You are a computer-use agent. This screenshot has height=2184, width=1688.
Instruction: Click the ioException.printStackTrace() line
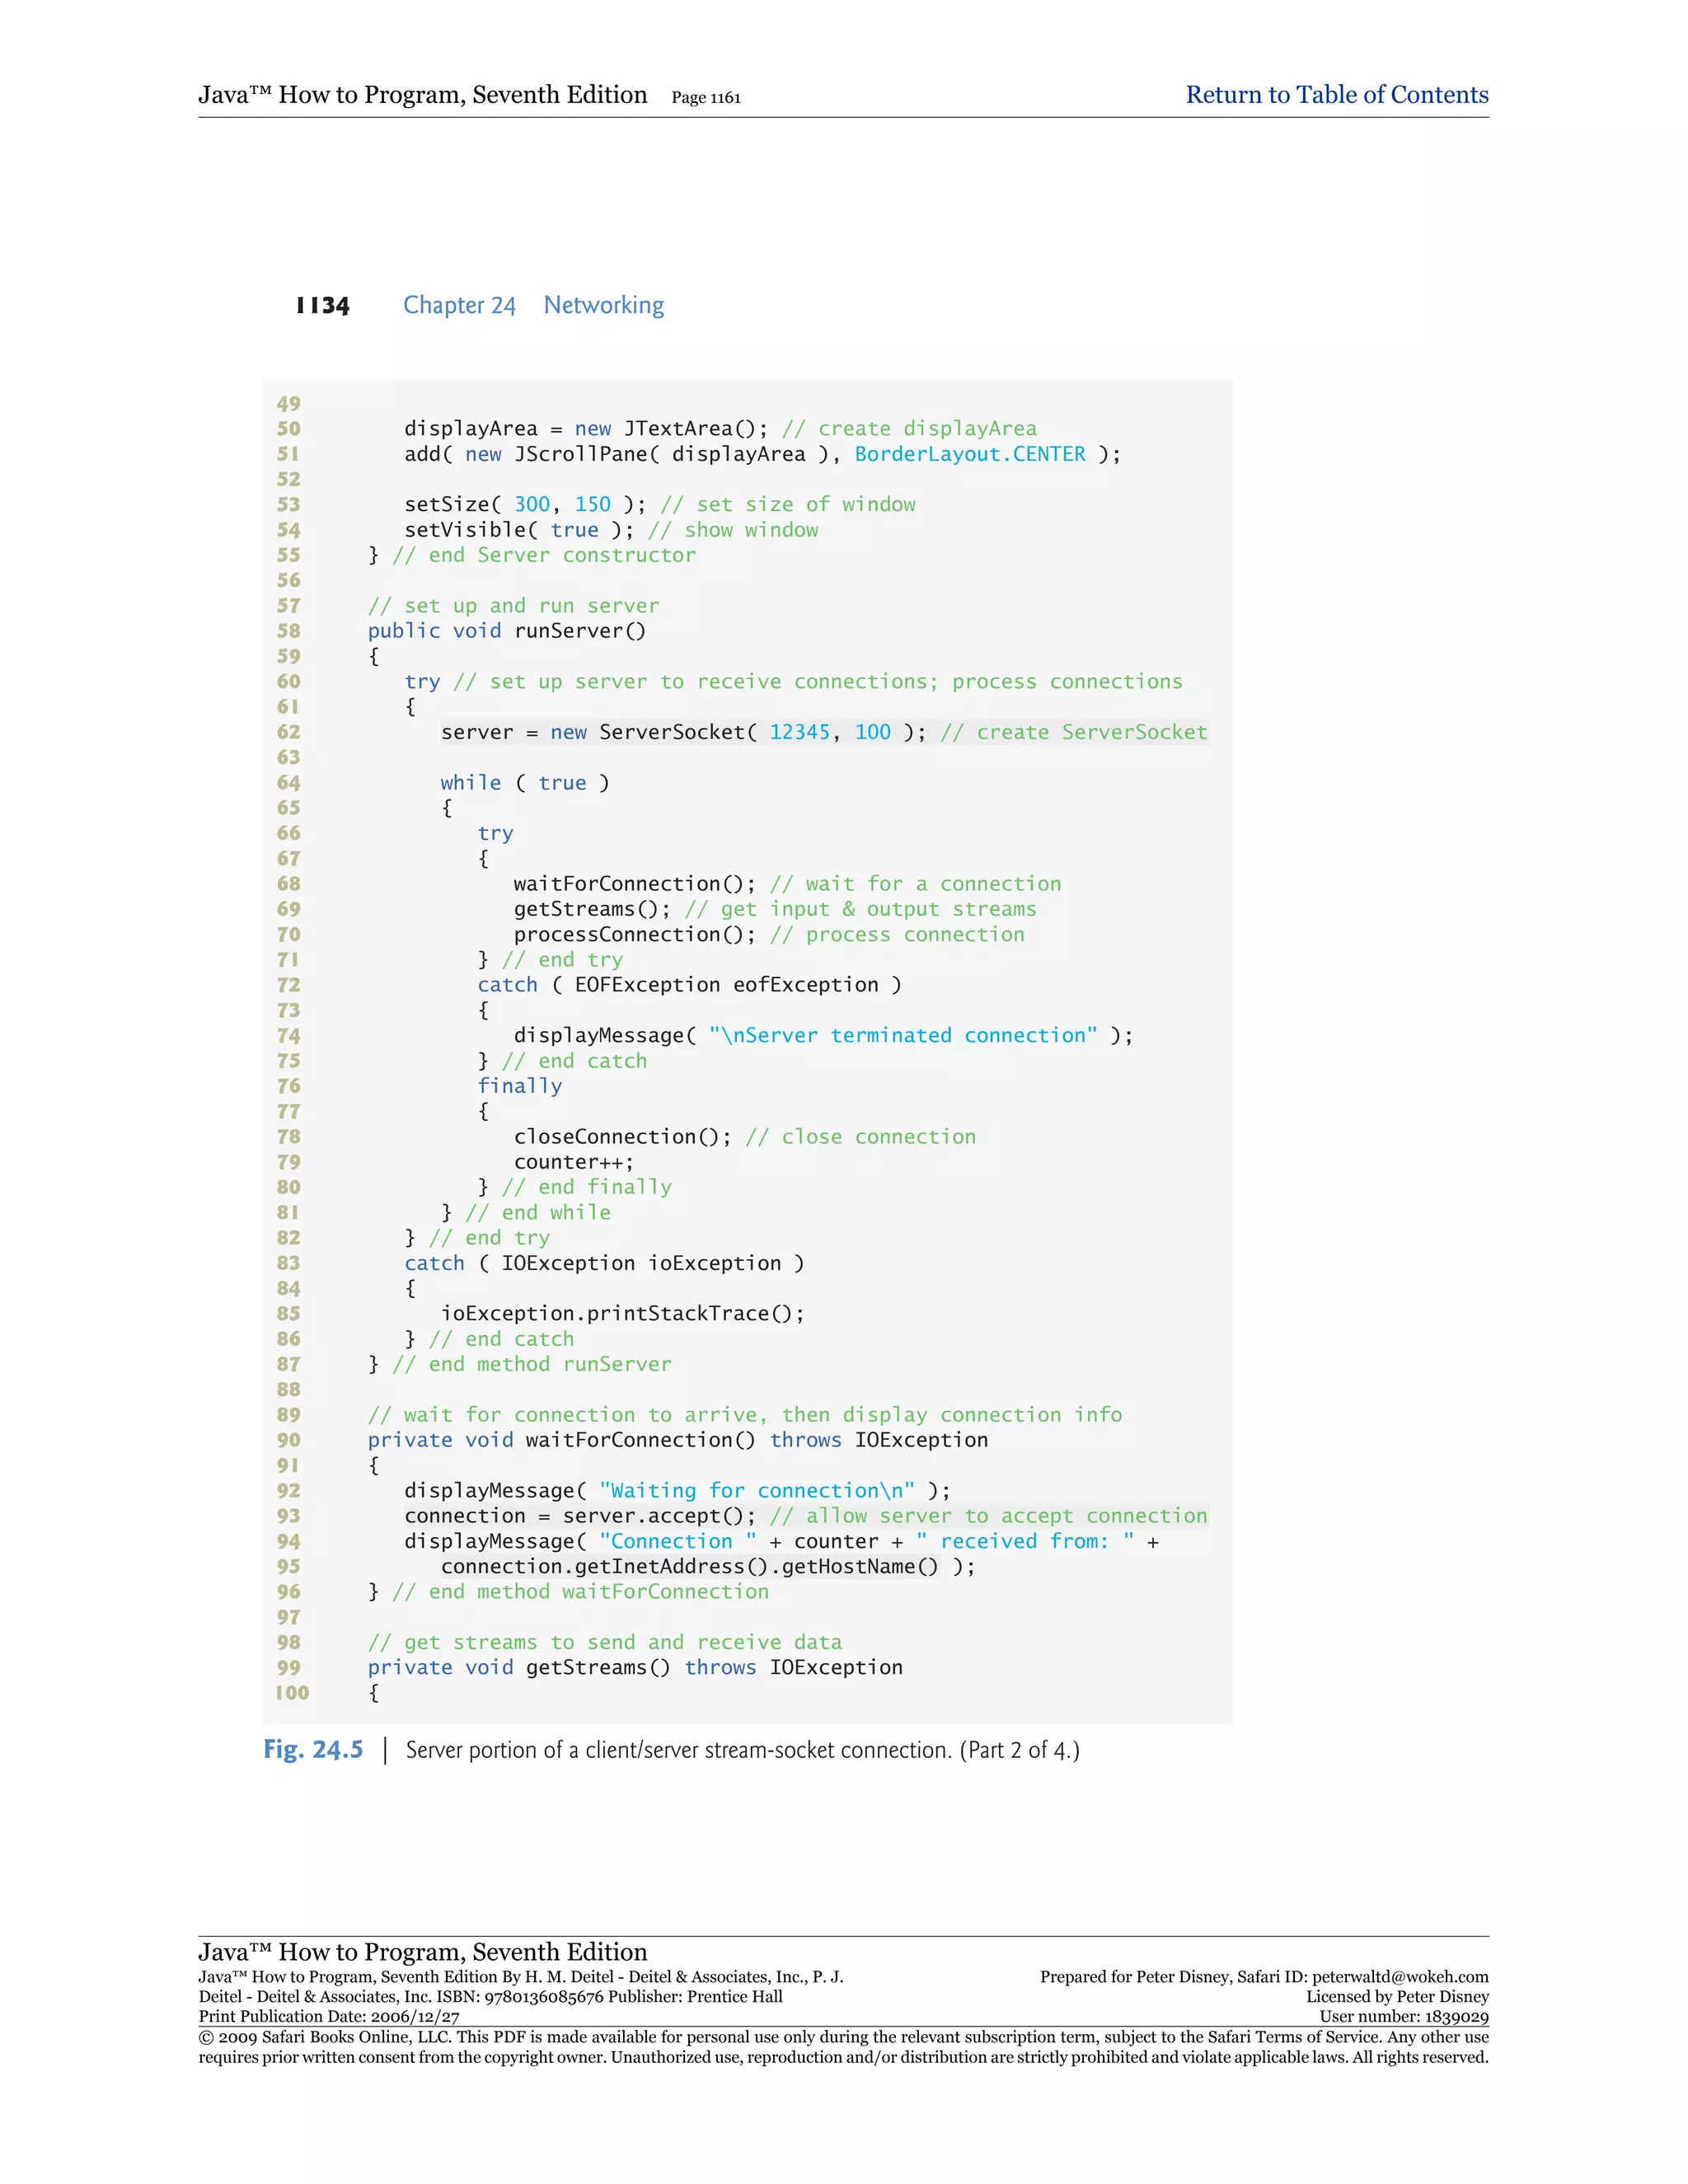click(x=622, y=1314)
